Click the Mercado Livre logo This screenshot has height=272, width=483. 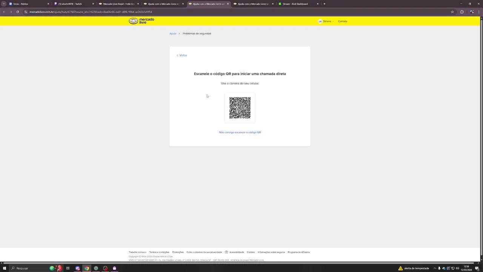[x=141, y=21]
